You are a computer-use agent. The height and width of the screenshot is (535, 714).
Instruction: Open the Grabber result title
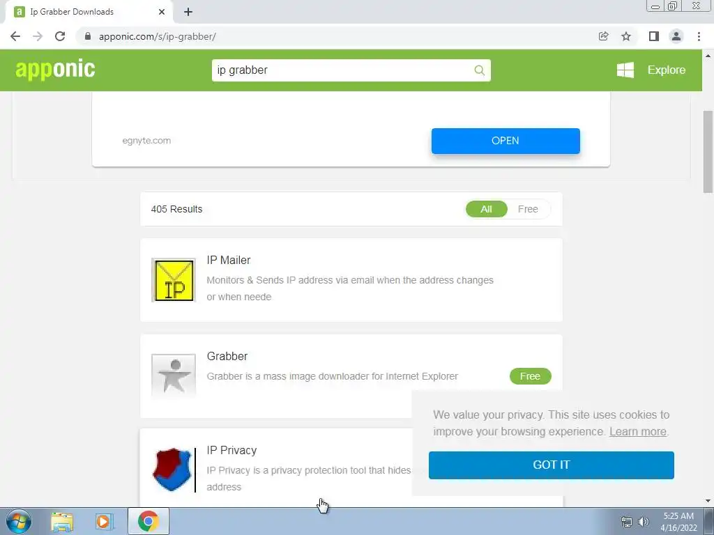[x=227, y=356]
